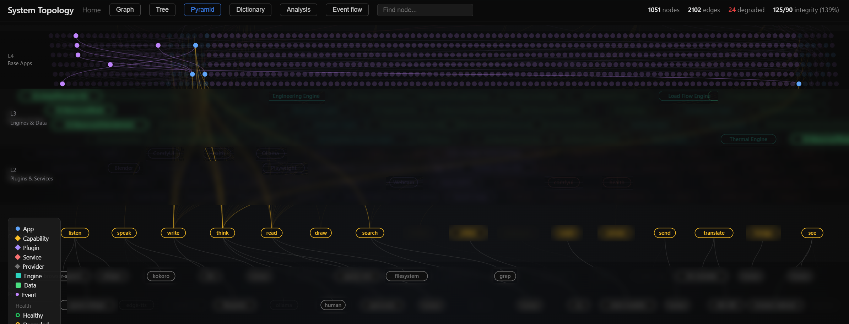Select the read capability node
The height and width of the screenshot is (324, 849).
(271, 233)
